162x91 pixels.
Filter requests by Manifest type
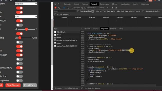click(132, 11)
